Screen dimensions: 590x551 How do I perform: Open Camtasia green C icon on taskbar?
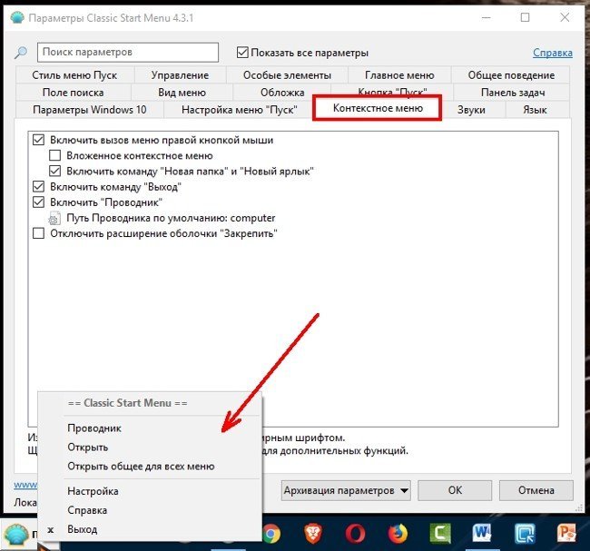(x=440, y=534)
